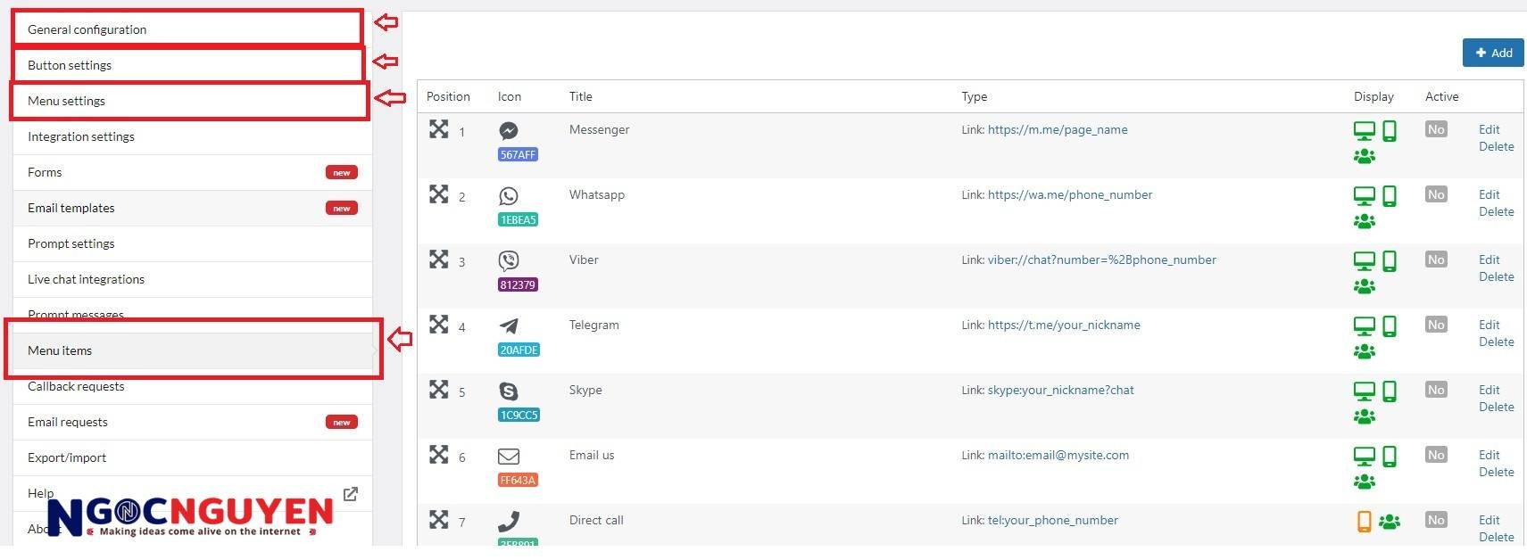Screen dimensions: 1527x560
Task: Toggle the Active status for Messenger
Action: pyautogui.click(x=1435, y=130)
